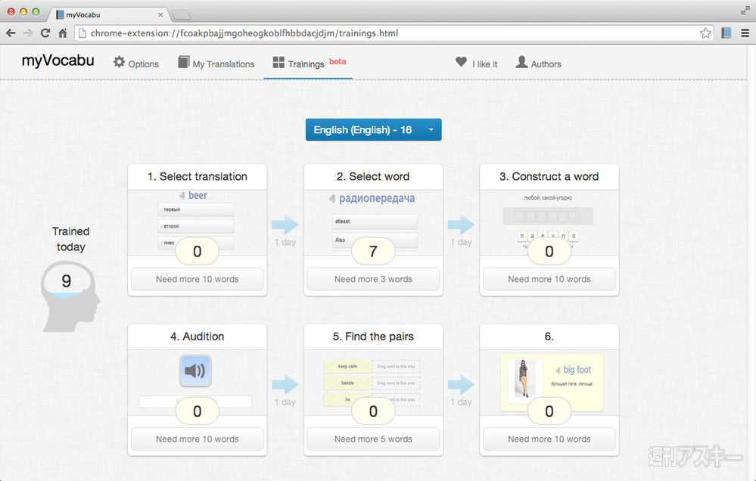Click Need more 3 words under Select word
The image size is (756, 481).
(373, 279)
